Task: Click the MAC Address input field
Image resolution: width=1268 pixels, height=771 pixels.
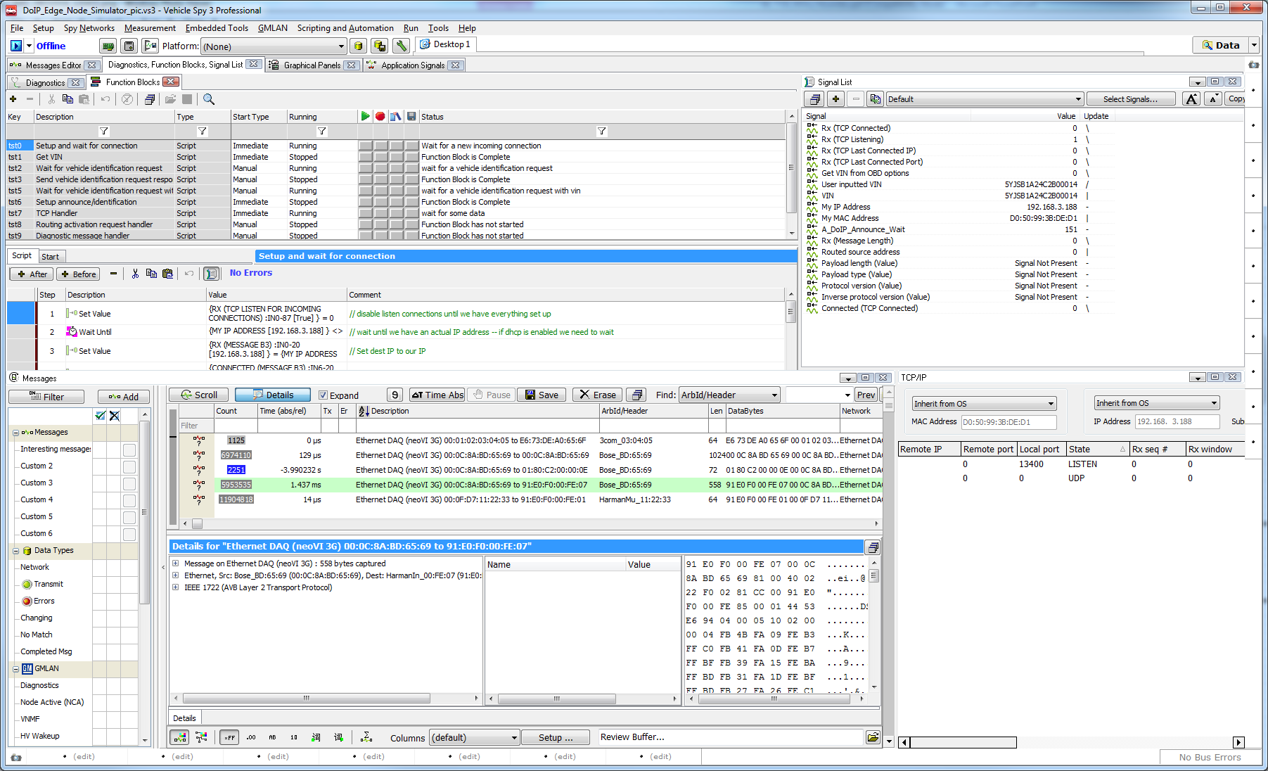Action: click(x=1008, y=422)
